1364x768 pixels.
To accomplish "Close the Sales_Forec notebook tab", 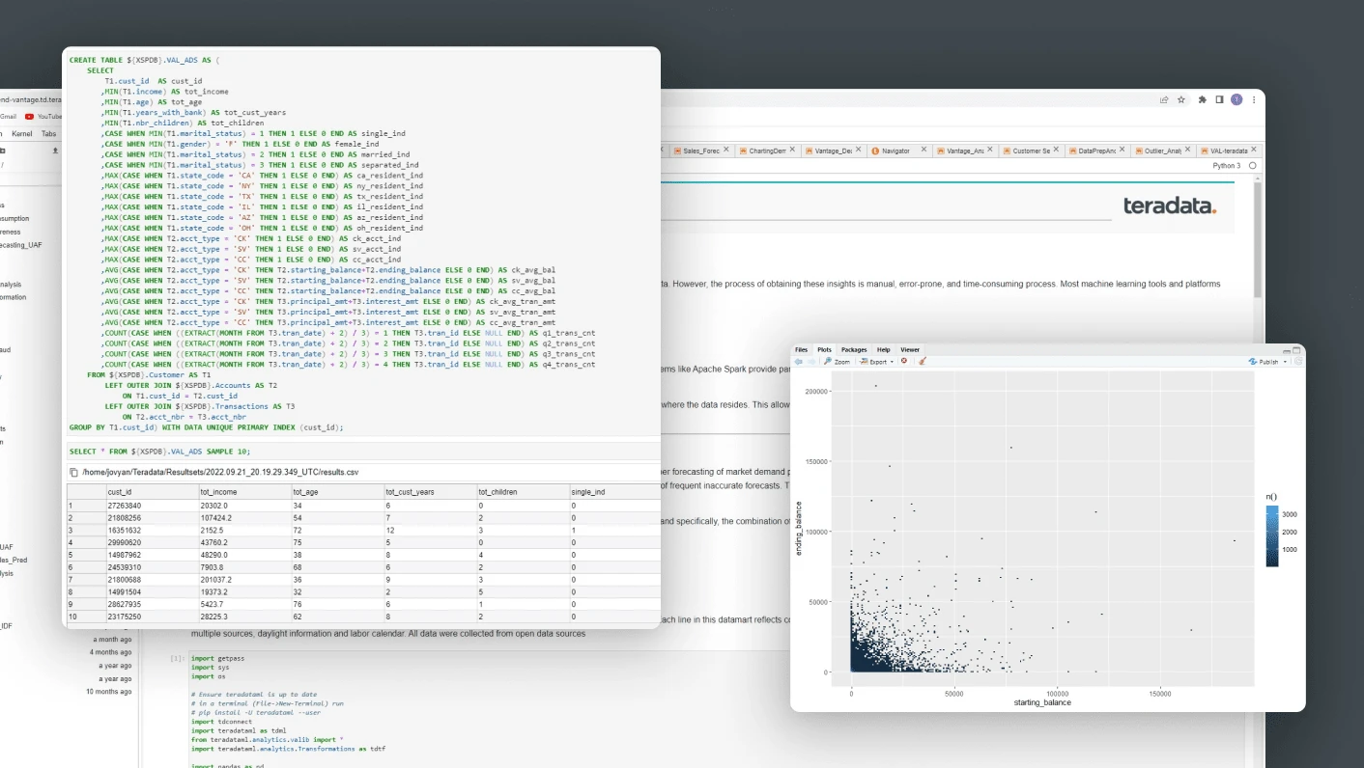I will (725, 150).
